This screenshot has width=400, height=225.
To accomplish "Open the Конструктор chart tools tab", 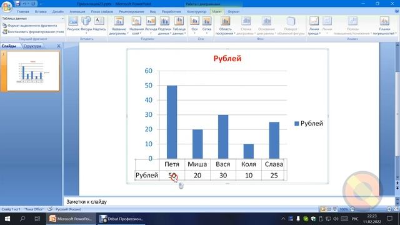I will 197,11.
